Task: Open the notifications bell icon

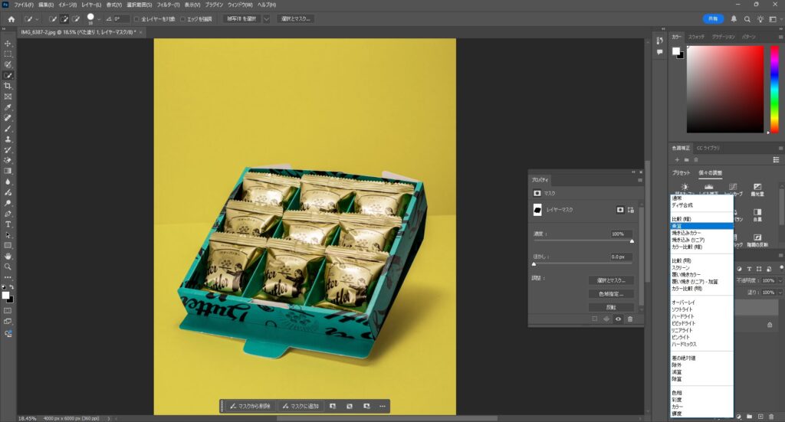Action: 734,19
